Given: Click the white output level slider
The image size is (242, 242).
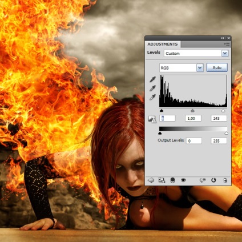Looking at the screenshot, I should coord(226,133).
